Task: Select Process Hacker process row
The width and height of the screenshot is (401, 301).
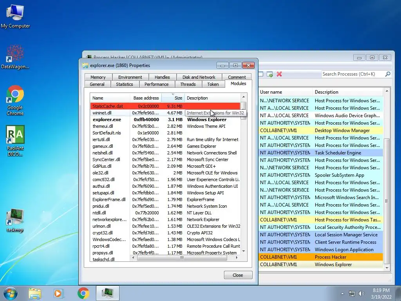Action: (321, 257)
